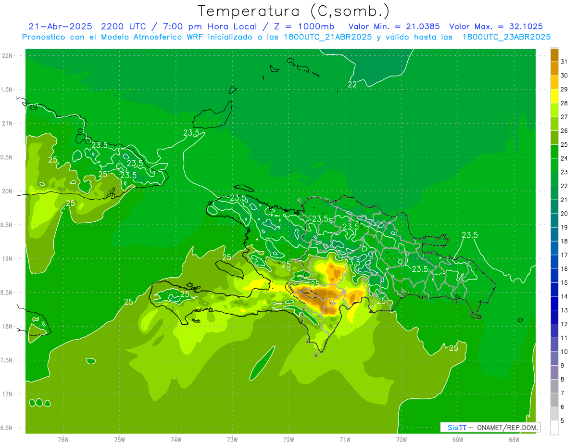Click the '75W' longitude axis label
Viewport: 577px width, 446px height.
[119, 440]
